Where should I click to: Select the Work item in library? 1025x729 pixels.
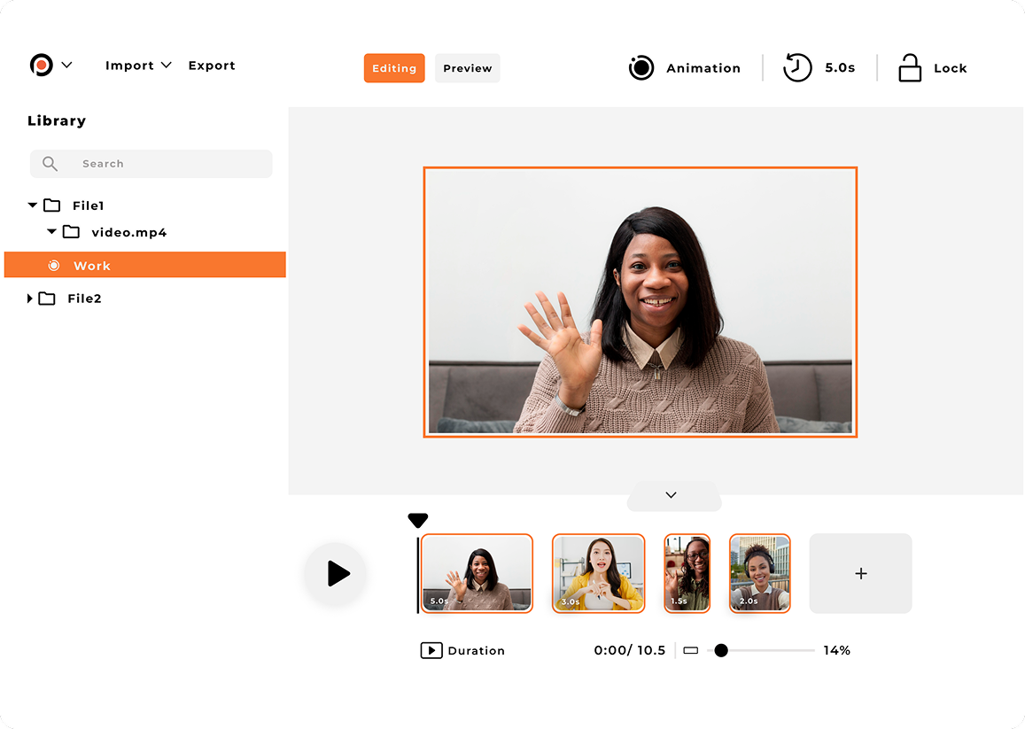[x=145, y=265]
